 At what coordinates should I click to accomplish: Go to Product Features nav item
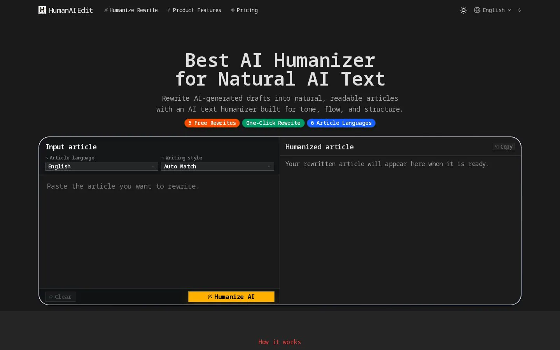click(194, 10)
